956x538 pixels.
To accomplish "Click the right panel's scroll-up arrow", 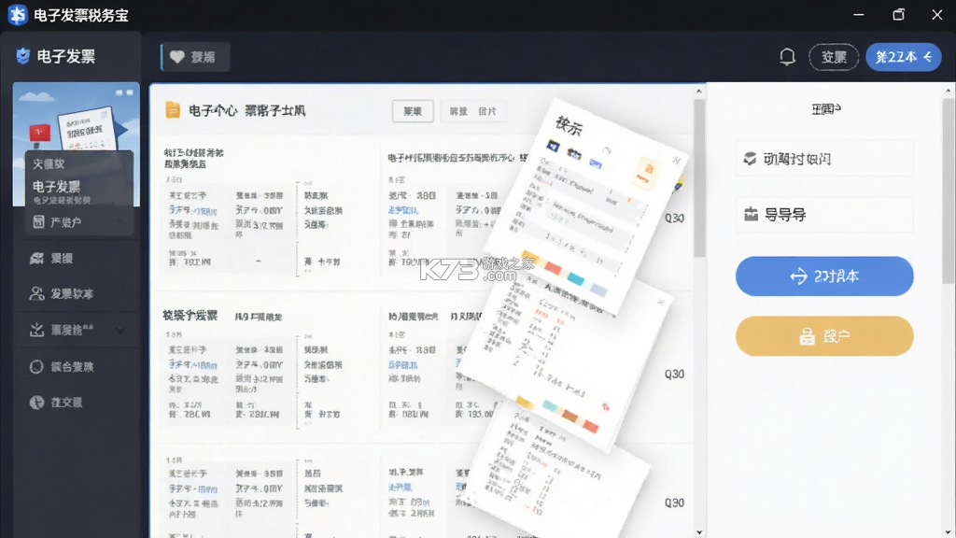I will 949,92.
